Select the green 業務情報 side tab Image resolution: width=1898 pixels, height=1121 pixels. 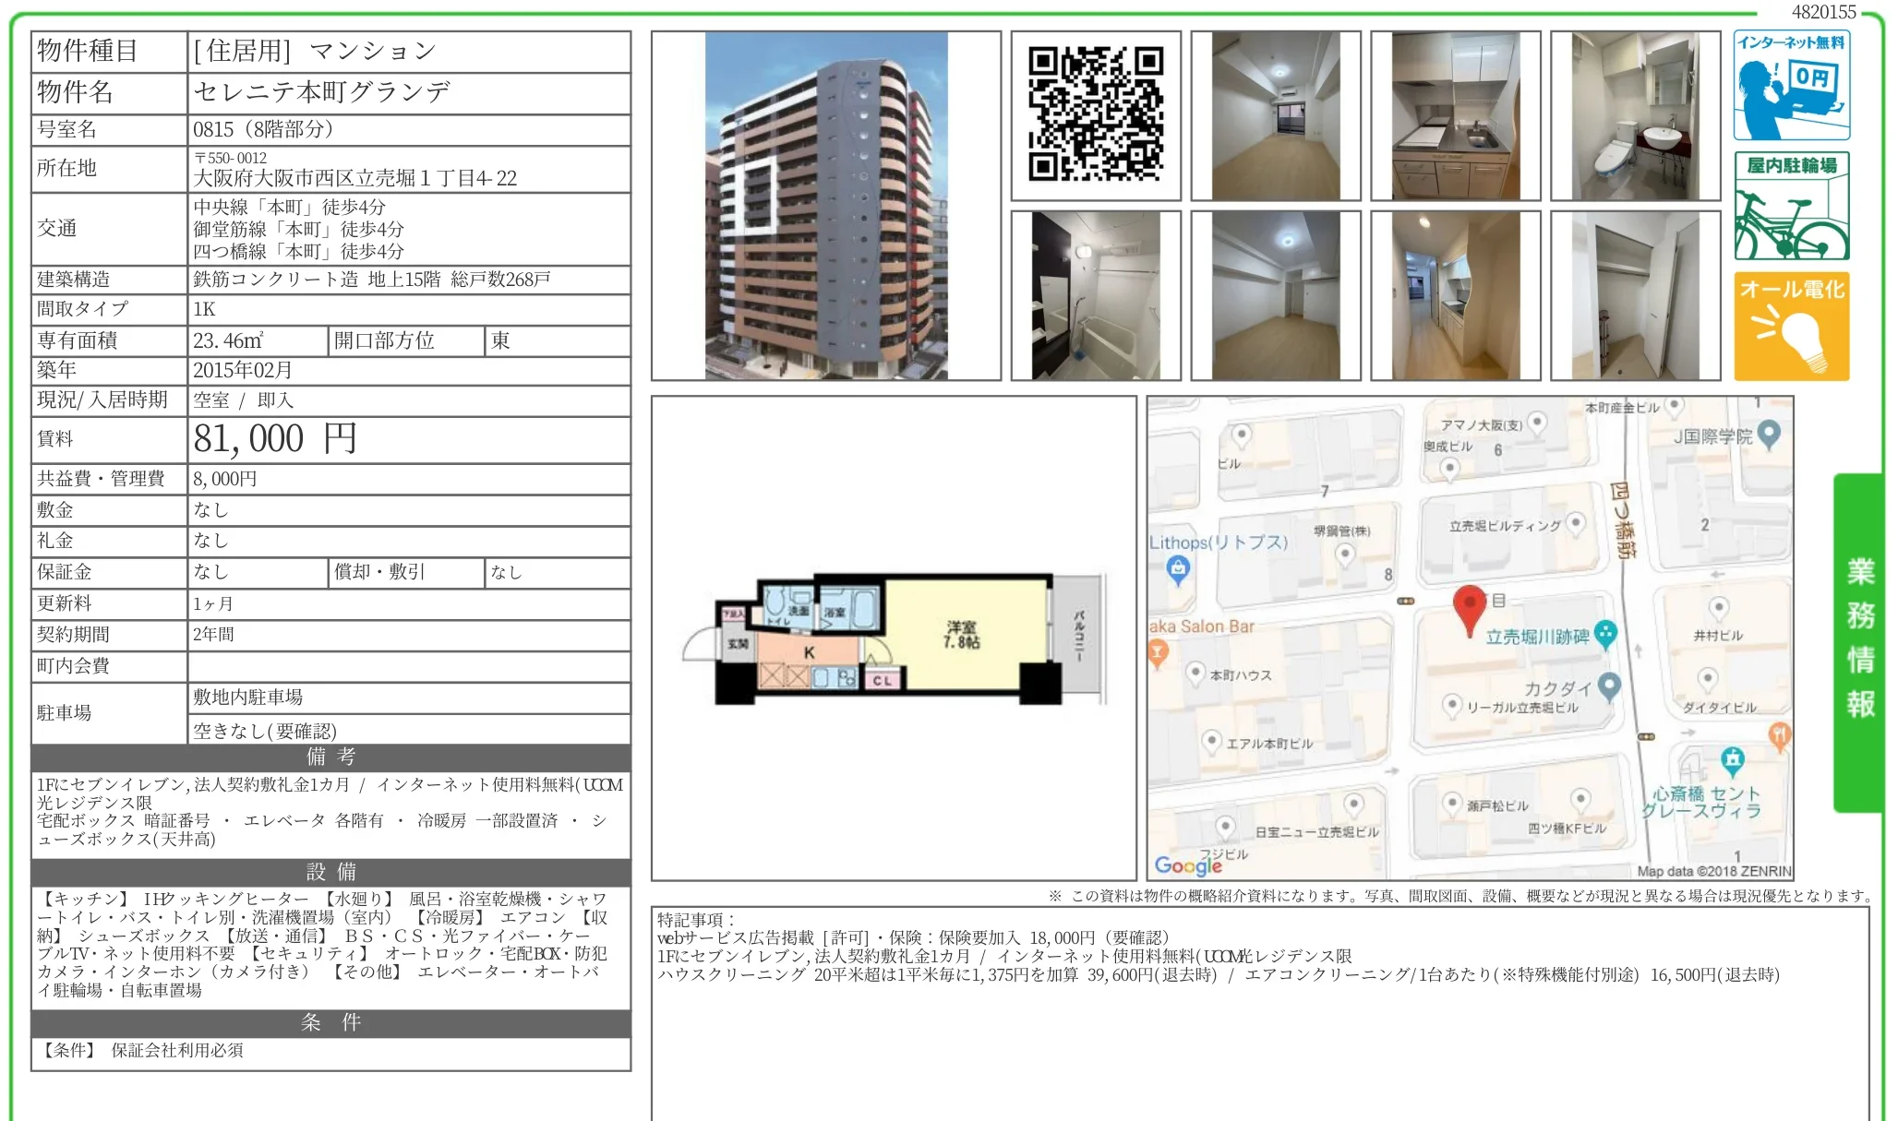click(1859, 642)
